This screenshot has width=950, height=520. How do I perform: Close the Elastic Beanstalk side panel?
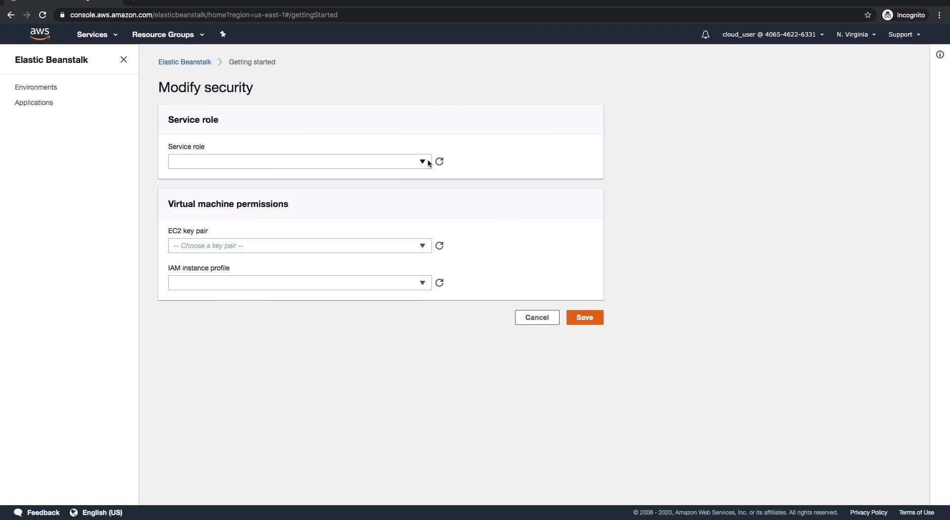pyautogui.click(x=124, y=59)
